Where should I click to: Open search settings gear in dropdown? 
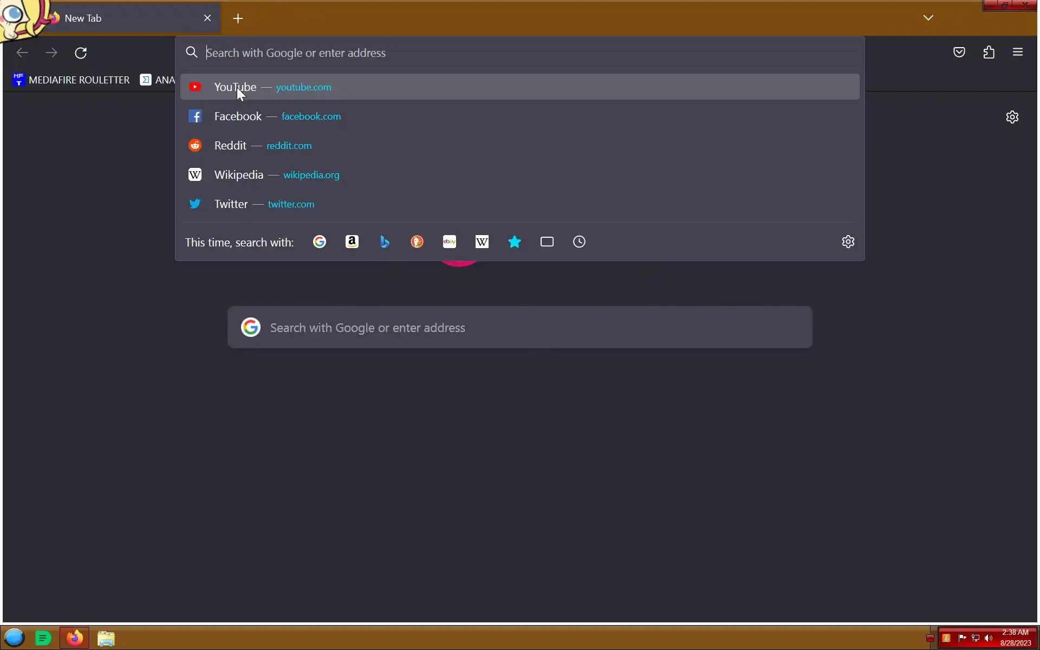[848, 242]
